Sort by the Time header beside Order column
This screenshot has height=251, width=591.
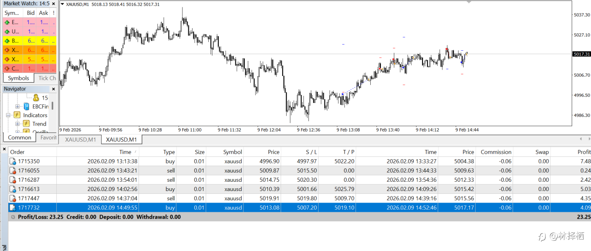tap(98, 152)
